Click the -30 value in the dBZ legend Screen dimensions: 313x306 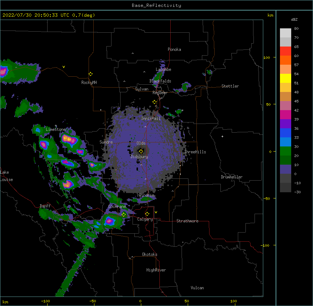(297, 192)
